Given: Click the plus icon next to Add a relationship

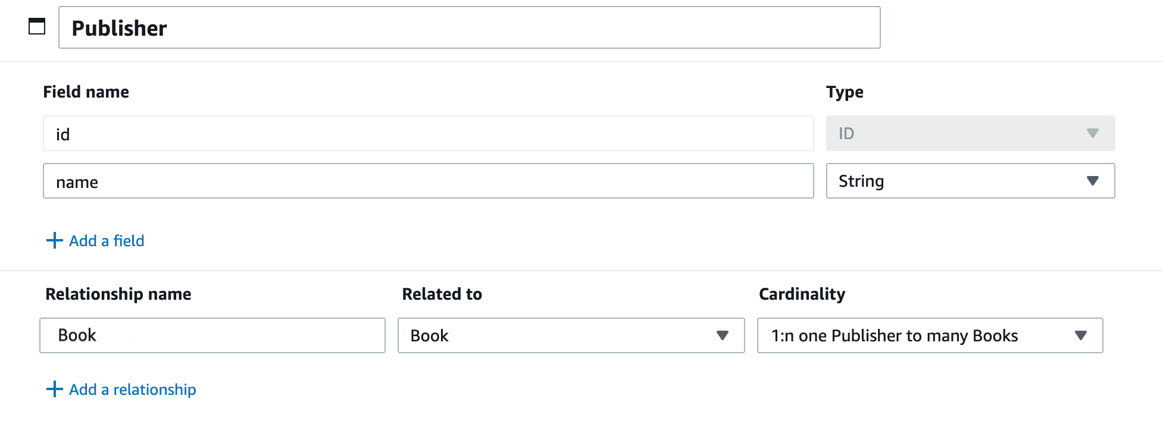Looking at the screenshot, I should (x=54, y=389).
